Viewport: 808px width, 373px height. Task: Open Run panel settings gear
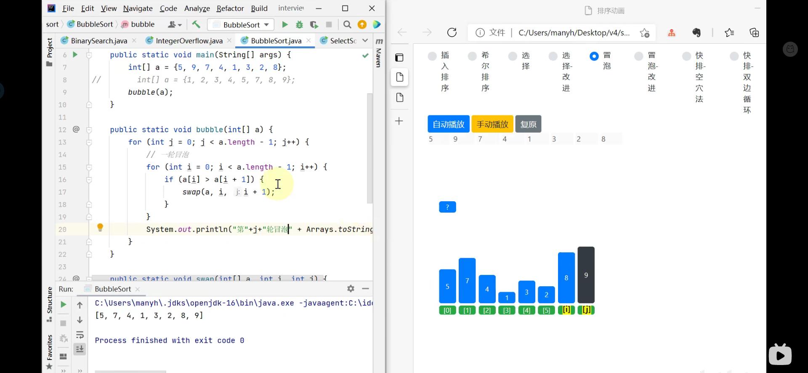(x=351, y=288)
